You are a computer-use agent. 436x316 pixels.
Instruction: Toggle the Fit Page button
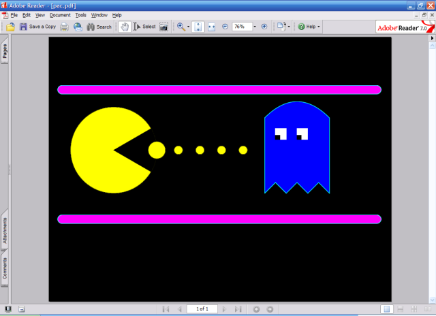198,27
